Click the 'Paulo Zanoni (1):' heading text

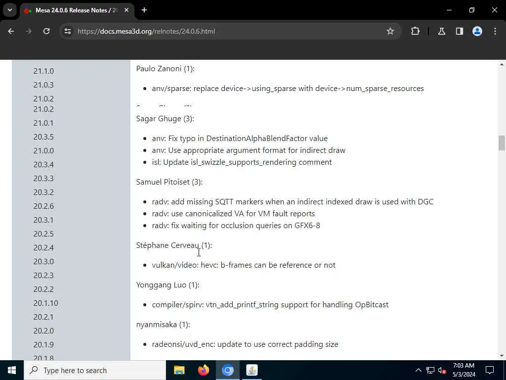(x=165, y=69)
